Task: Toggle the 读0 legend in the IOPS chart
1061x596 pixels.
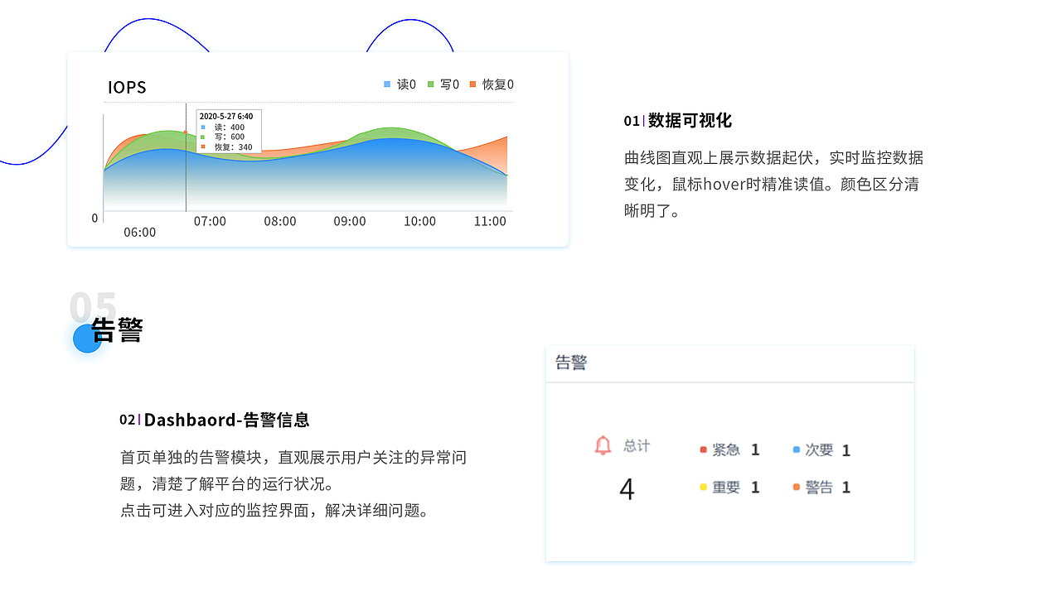Action: tap(397, 84)
